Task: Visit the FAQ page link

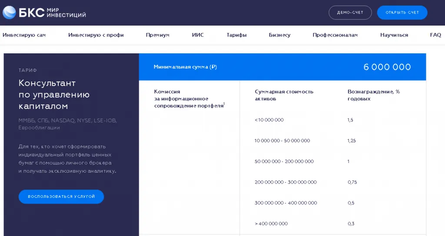Action: click(x=435, y=35)
